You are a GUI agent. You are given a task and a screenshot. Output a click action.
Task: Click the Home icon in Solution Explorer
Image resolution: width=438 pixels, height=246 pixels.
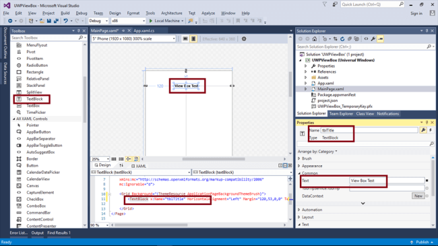pos(315,39)
